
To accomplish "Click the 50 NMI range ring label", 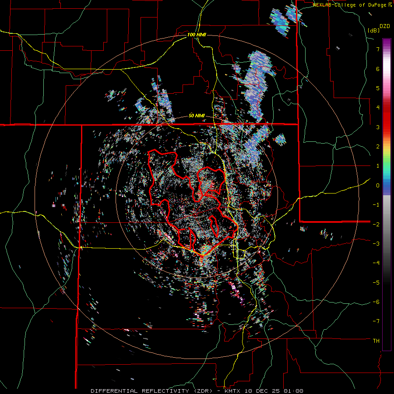I will click(x=197, y=116).
